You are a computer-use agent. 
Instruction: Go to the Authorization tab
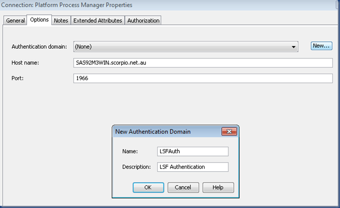(143, 21)
